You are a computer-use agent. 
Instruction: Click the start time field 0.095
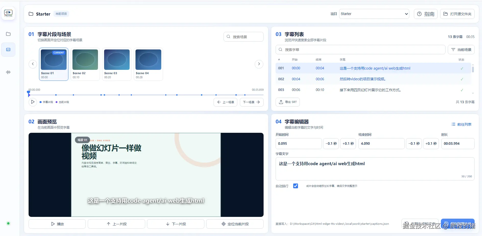[299, 144]
